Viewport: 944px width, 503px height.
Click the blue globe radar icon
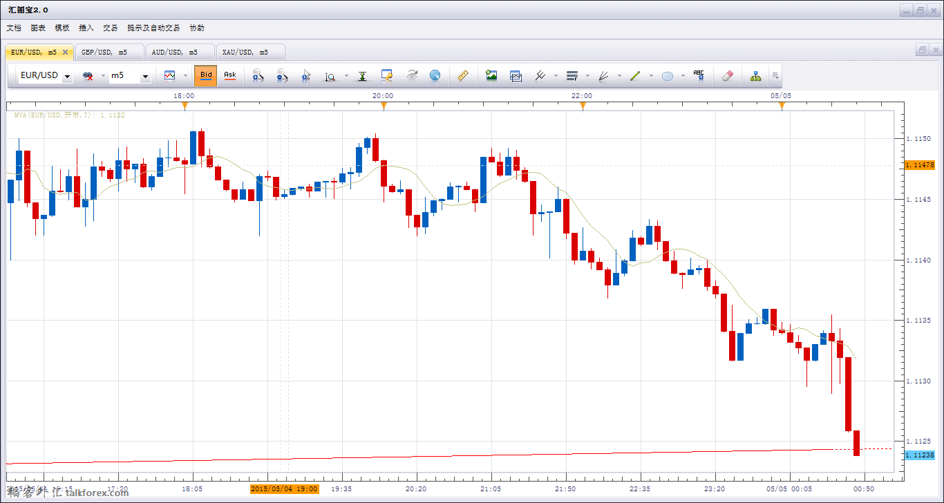435,75
